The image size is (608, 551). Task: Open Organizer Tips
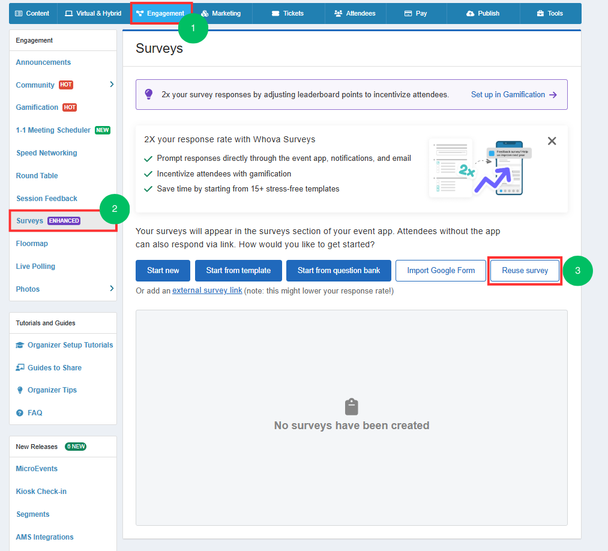coord(52,390)
